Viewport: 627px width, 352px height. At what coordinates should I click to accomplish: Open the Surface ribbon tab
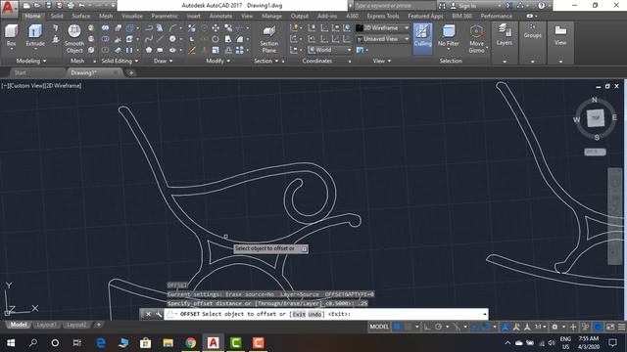coord(80,16)
